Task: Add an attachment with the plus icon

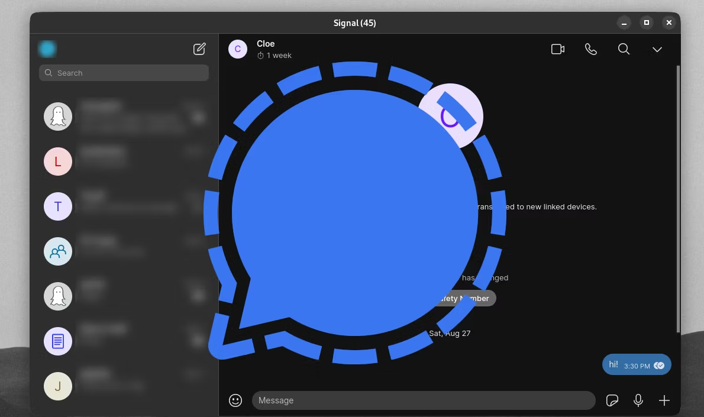Action: point(664,400)
